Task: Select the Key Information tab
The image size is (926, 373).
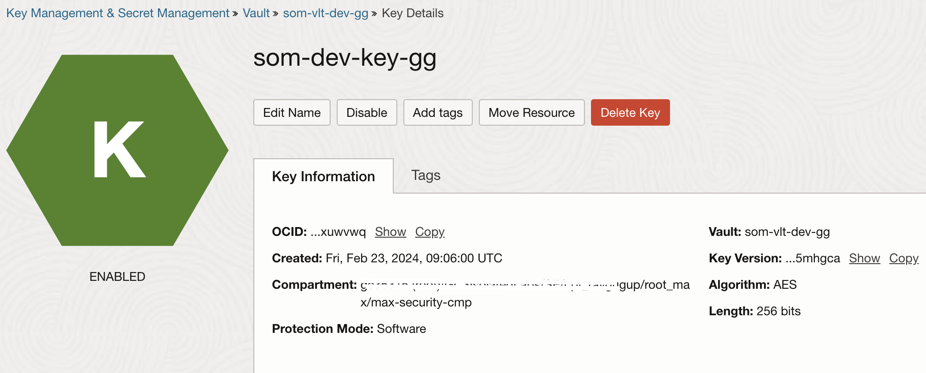Action: [x=323, y=176]
